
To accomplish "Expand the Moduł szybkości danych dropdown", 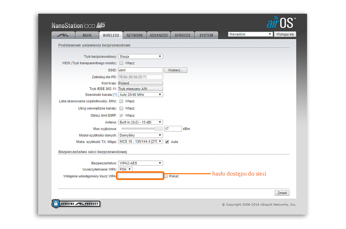I will point(140,135).
